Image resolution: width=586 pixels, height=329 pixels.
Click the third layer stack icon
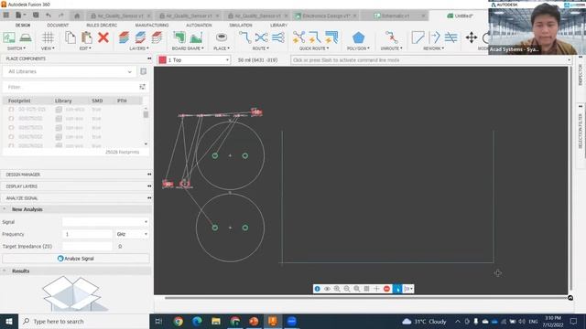[x=157, y=37]
